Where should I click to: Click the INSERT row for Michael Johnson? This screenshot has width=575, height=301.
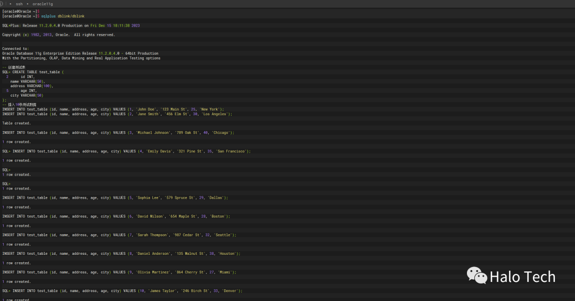tap(118, 133)
